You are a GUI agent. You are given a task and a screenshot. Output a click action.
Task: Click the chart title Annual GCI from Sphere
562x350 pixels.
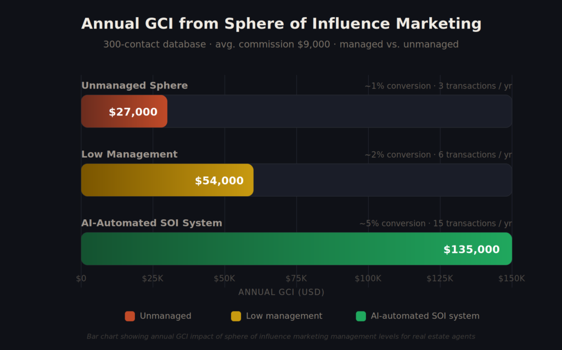(282, 24)
